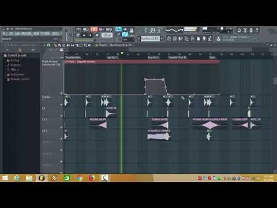The width and height of the screenshot is (277, 208).
Task: Click the playhead marker on the playlist ruler
Action: point(122,53)
